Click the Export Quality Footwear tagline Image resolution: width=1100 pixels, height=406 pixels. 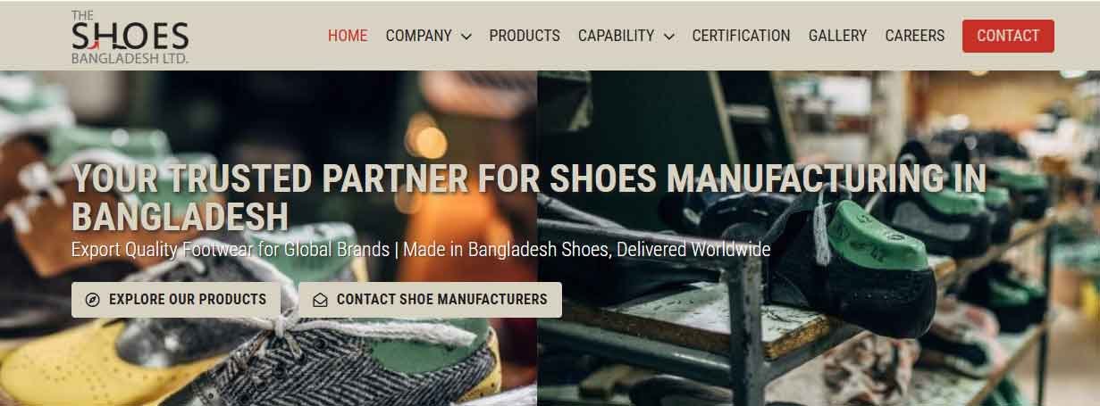pyautogui.click(x=421, y=249)
